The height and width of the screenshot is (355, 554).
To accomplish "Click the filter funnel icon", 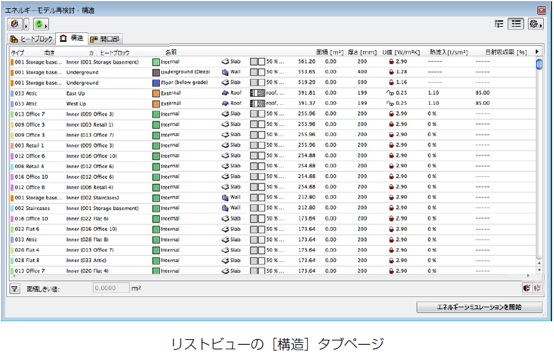I will pos(15,289).
